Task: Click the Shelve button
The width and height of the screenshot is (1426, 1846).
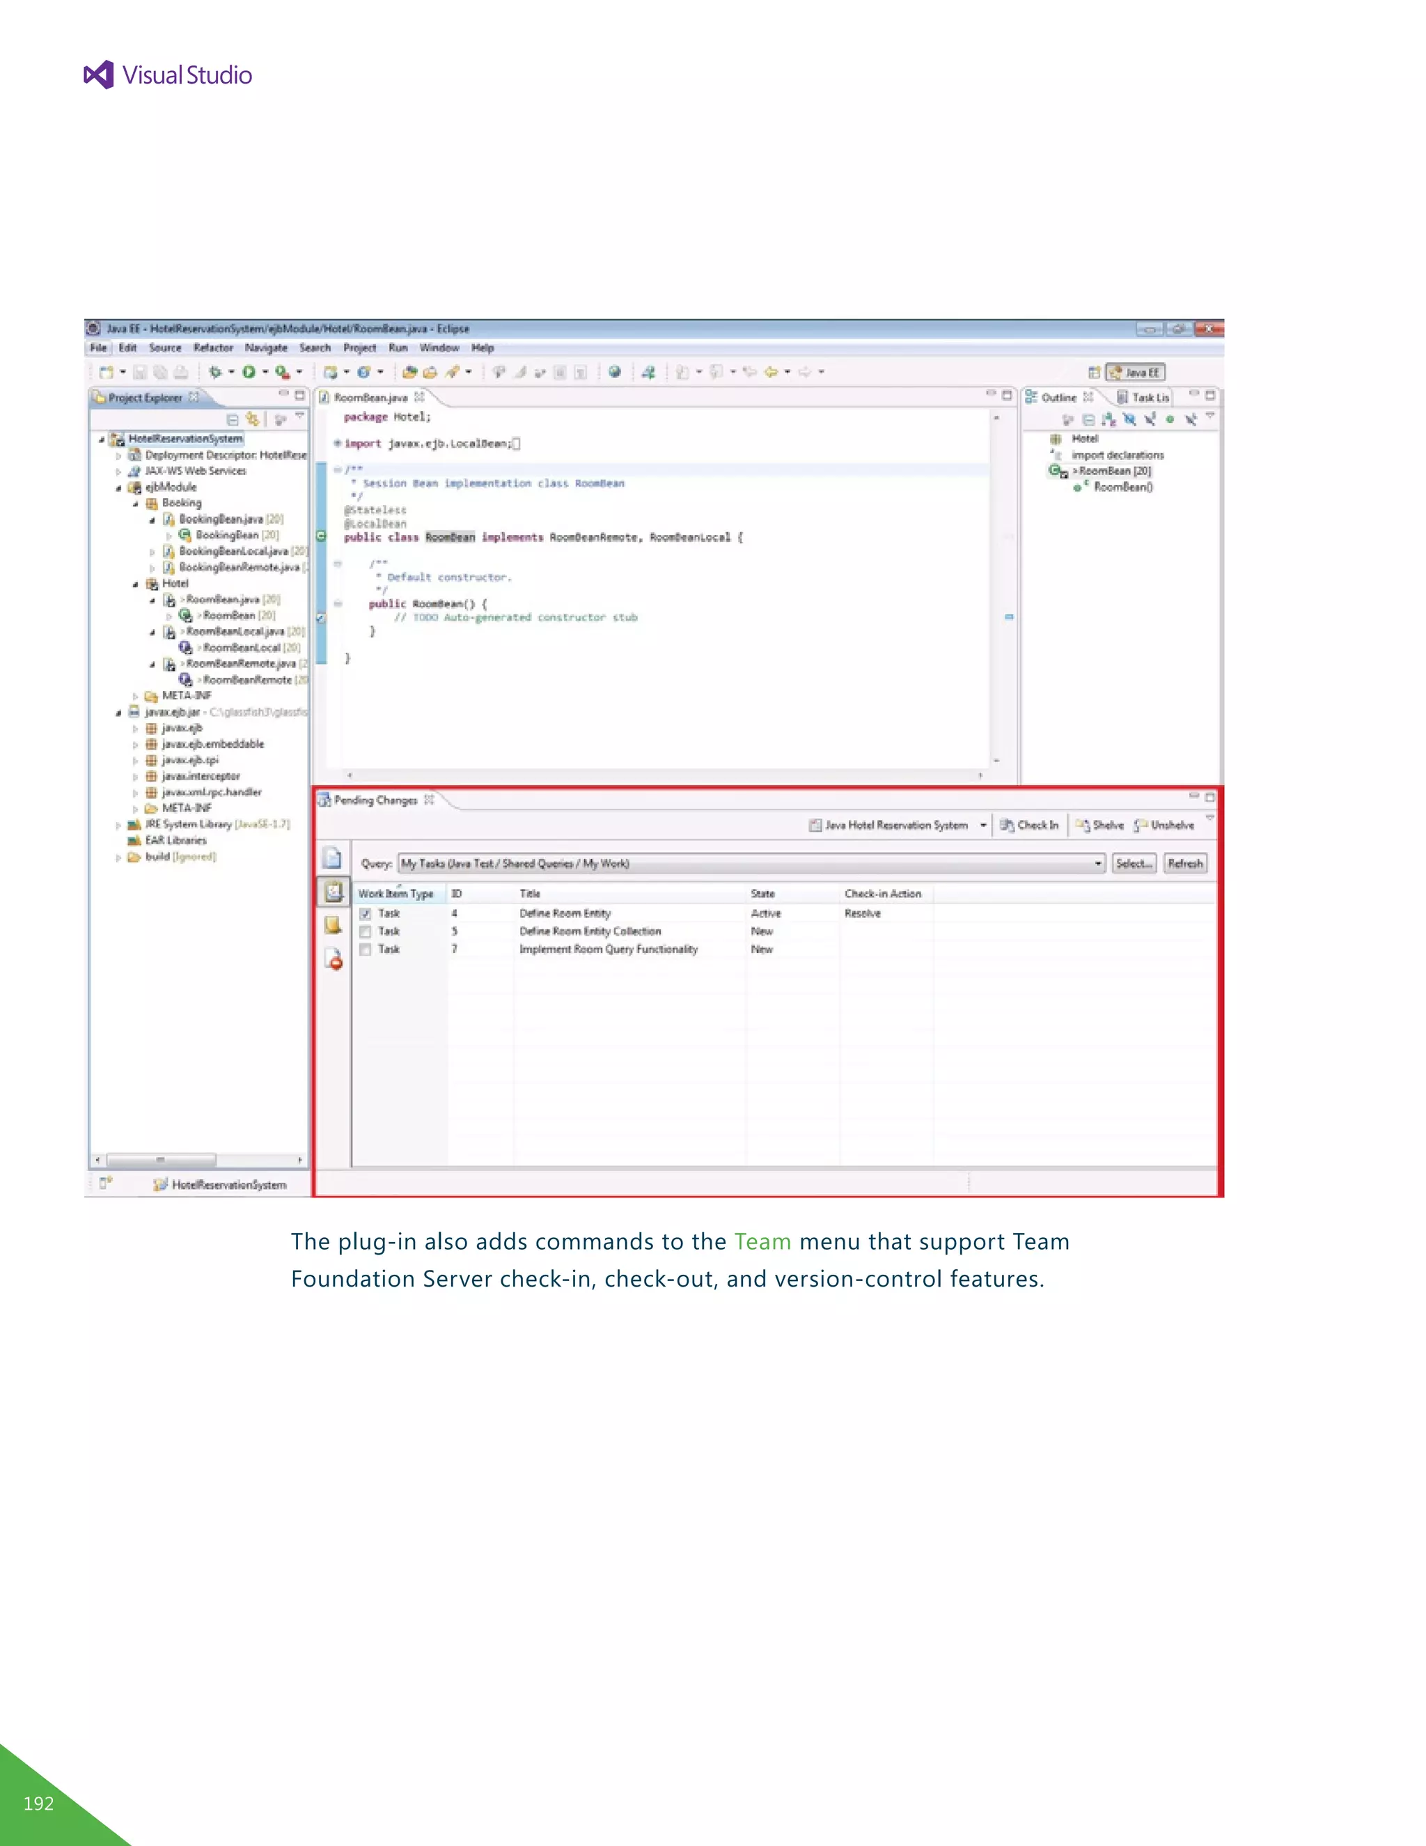Action: tap(1100, 825)
